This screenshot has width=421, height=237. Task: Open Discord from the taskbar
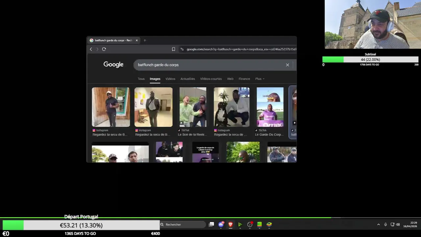[x=221, y=224]
